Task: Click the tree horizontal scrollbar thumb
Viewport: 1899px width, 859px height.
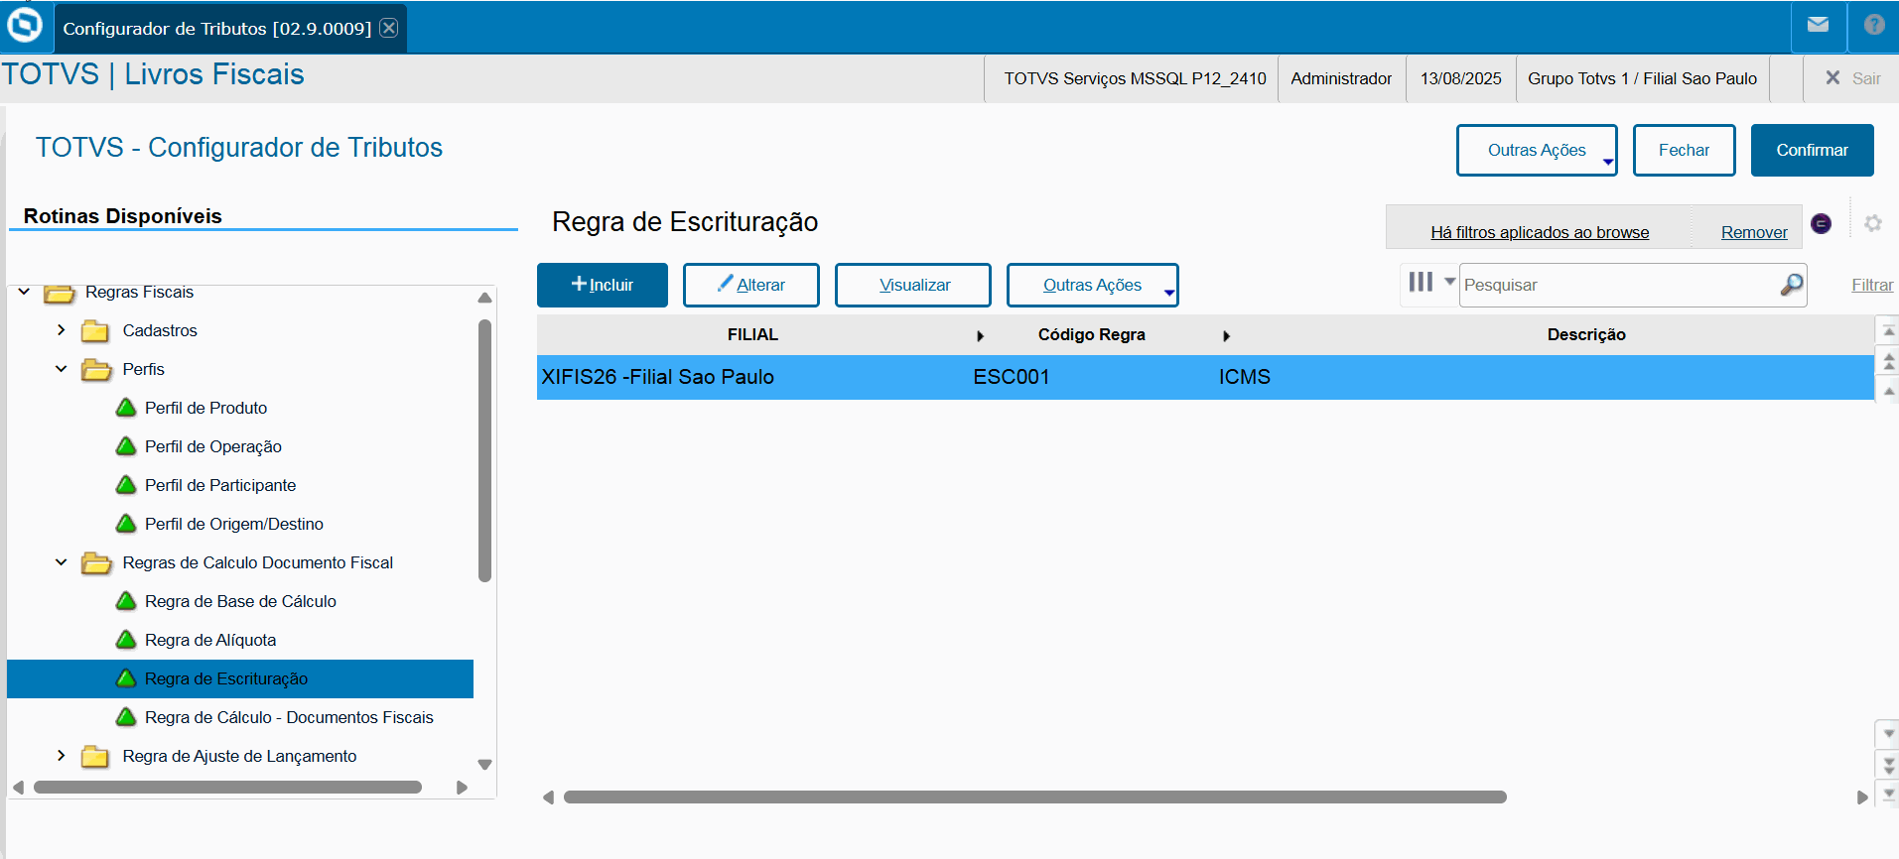Action: click(x=228, y=787)
